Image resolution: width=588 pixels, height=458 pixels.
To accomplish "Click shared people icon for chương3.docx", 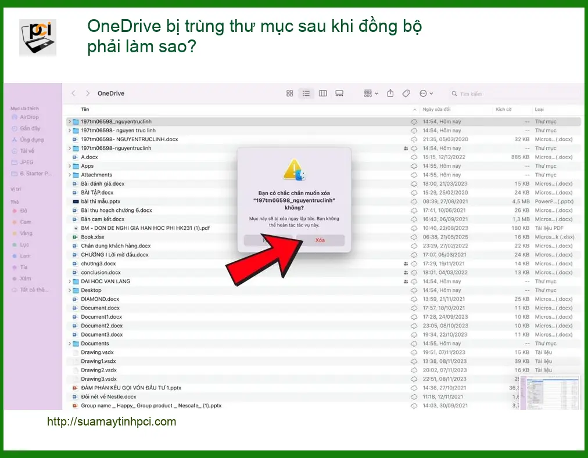I will pos(406,264).
